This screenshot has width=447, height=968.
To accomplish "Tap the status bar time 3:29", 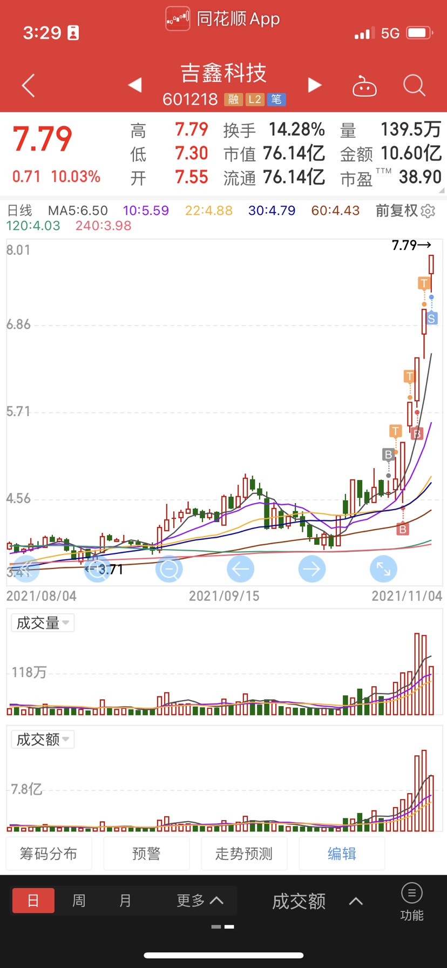I will (x=42, y=33).
